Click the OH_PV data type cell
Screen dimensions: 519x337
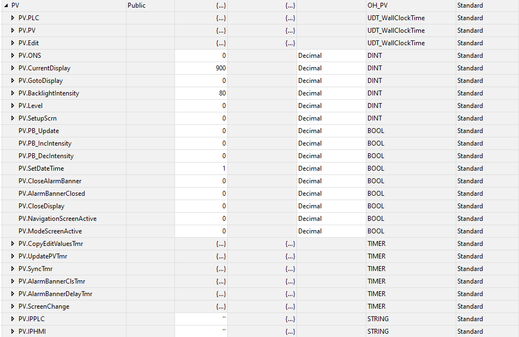click(x=411, y=5)
